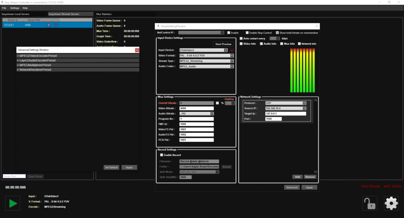Click the scroll-up arrow in Network Settings
This screenshot has height=218, width=404.
pyautogui.click(x=315, y=100)
